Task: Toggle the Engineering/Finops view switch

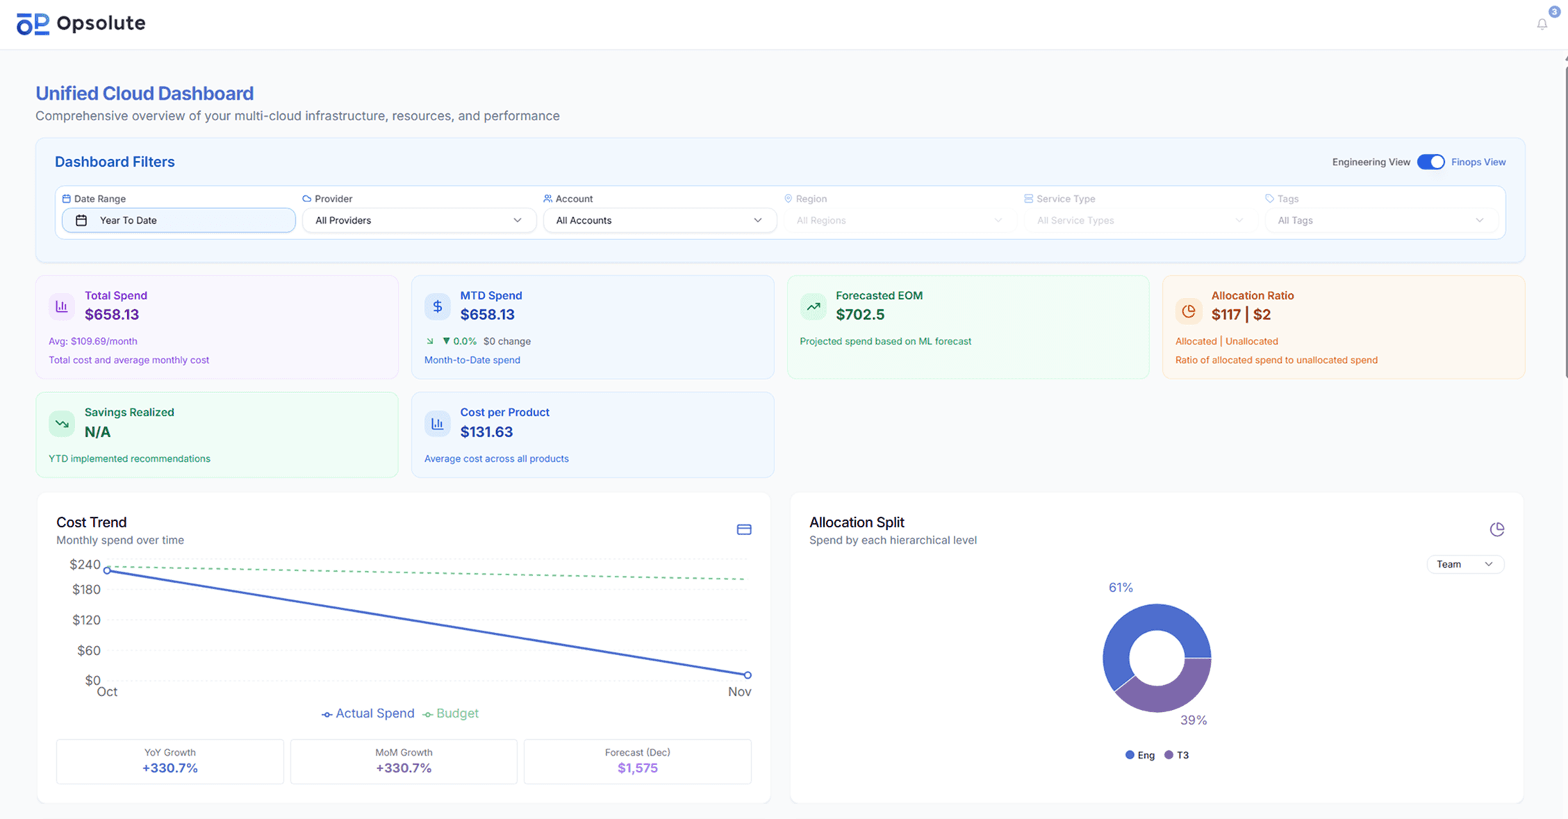Action: 1430,162
